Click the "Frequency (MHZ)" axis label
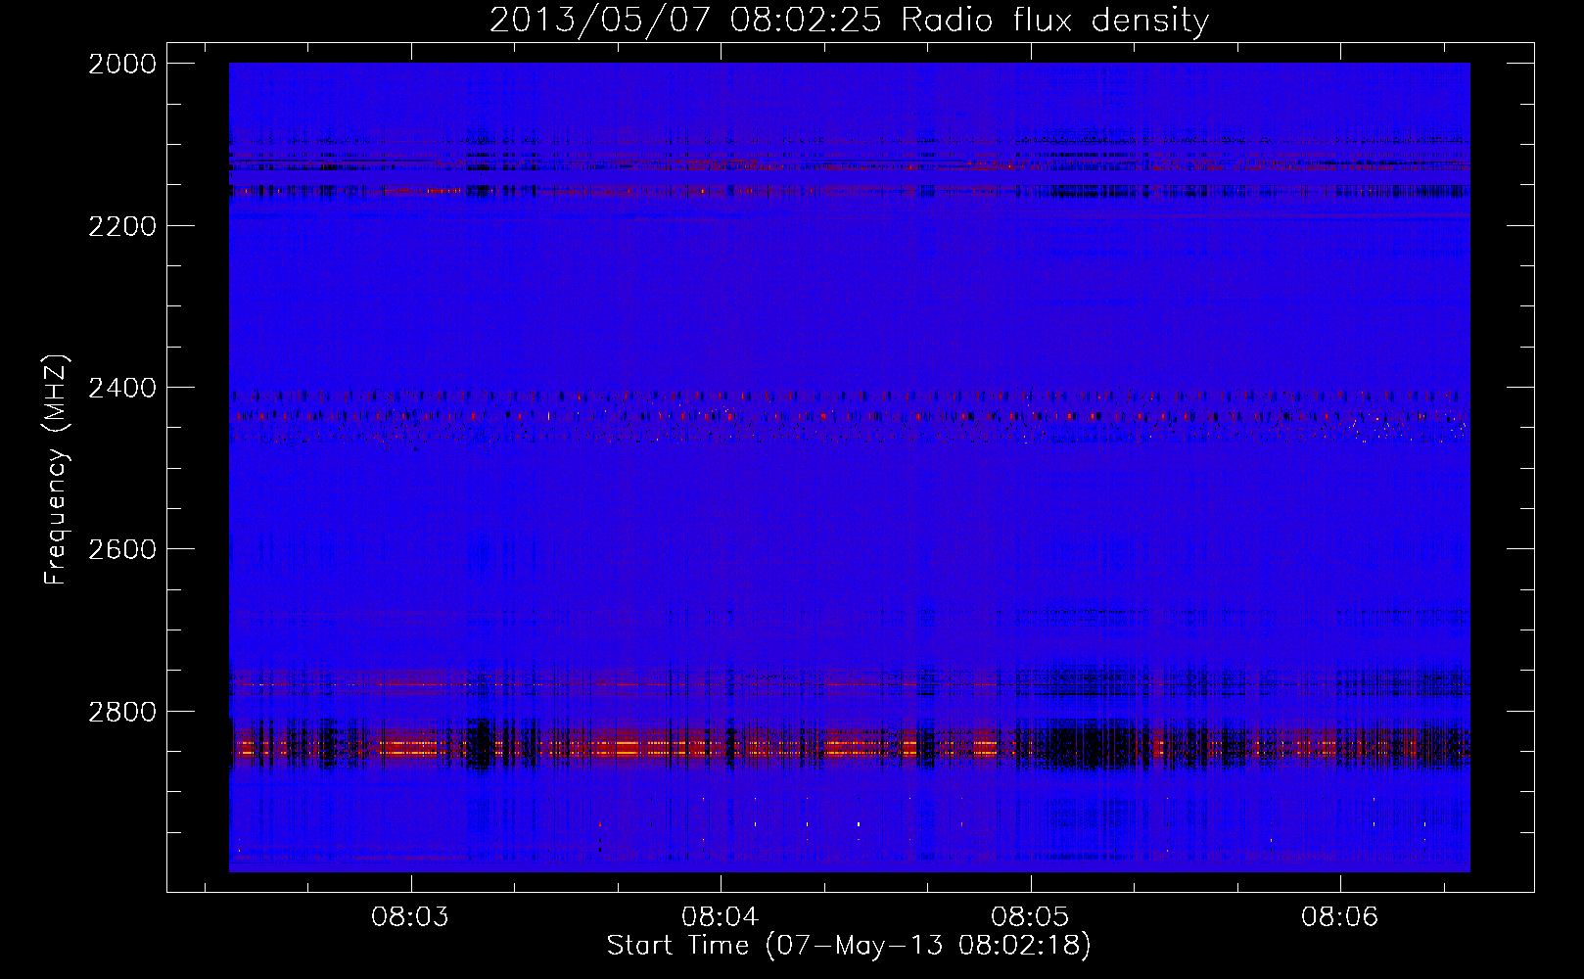Screen dimensions: 1584x979 tap(56, 470)
